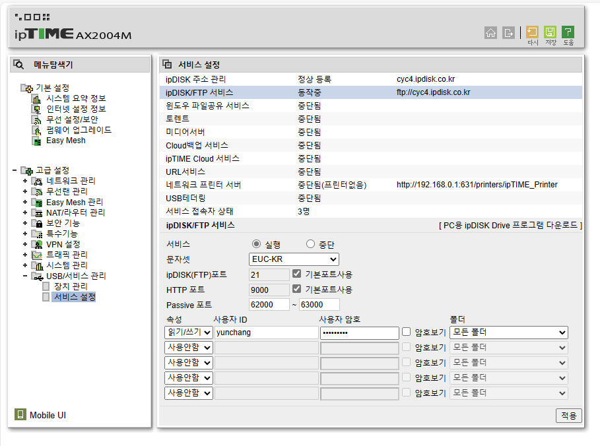The height and width of the screenshot is (446, 600).
Task: Click the 고급 설정 folder icon
Action: click(27, 170)
